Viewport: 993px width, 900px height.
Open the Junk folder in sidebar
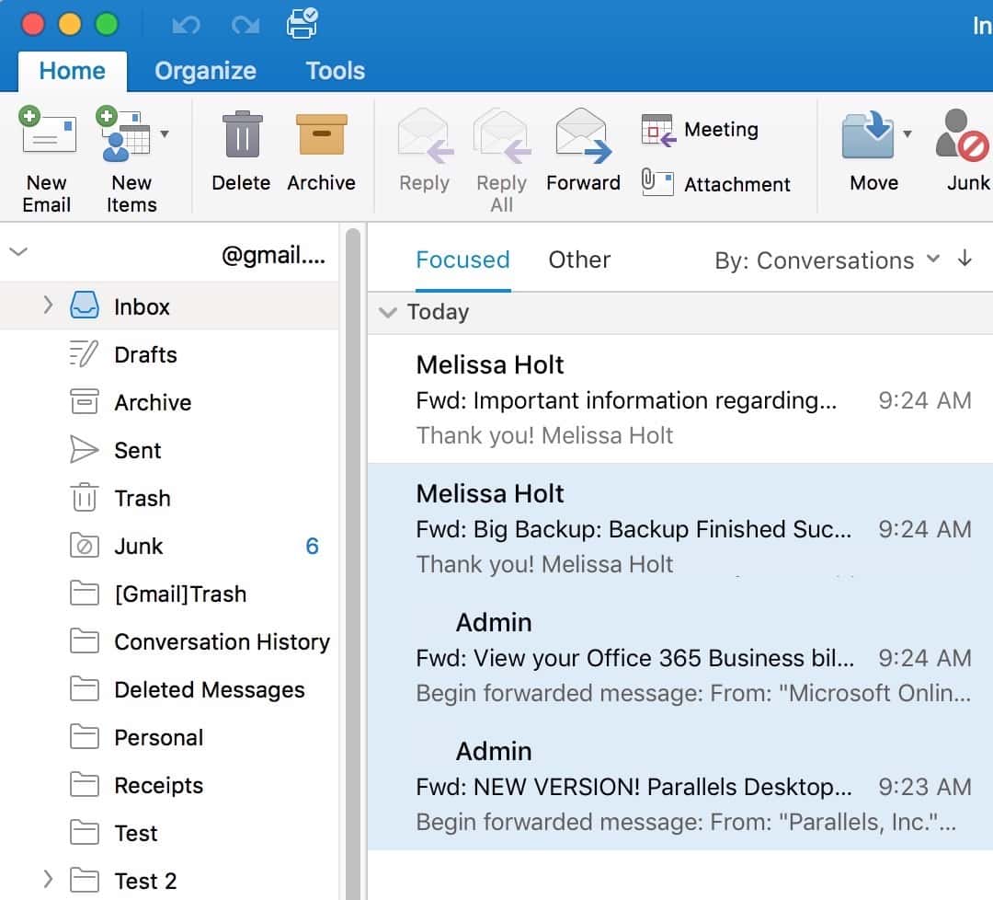(x=138, y=546)
